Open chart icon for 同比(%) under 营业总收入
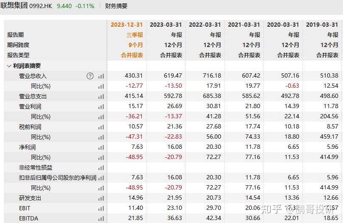343x223 pixels. click(x=101, y=86)
